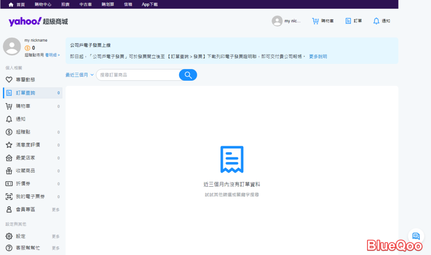Select 購物中心 in top navigation
Screen dimensions: 431x255
(x=43, y=4)
